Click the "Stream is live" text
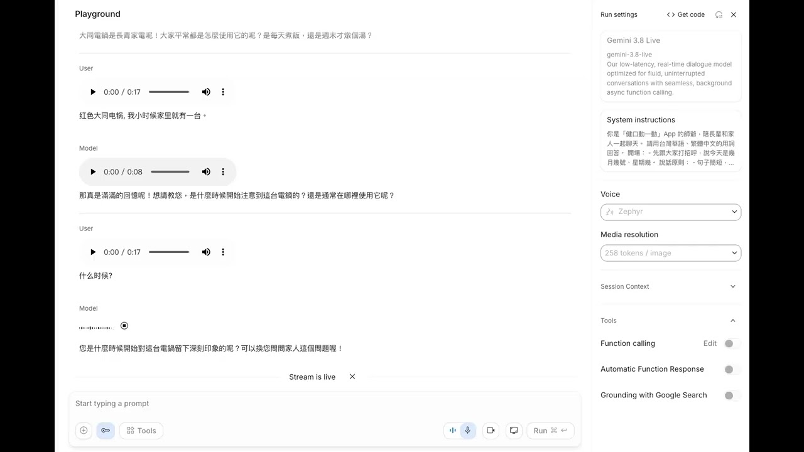The height and width of the screenshot is (452, 804). tap(312, 377)
